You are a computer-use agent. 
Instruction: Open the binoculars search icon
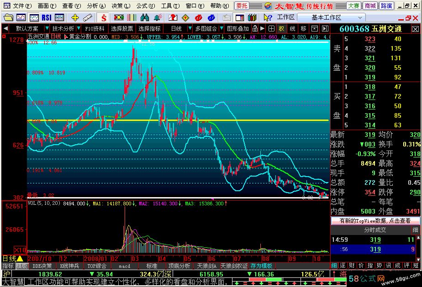[144, 18]
